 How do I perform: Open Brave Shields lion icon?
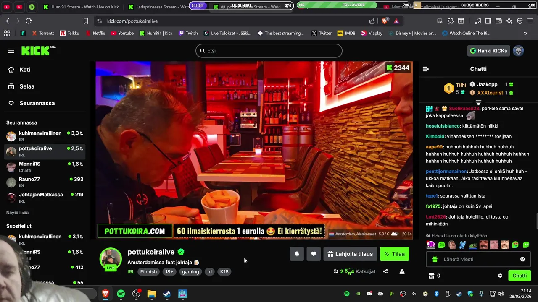(384, 21)
